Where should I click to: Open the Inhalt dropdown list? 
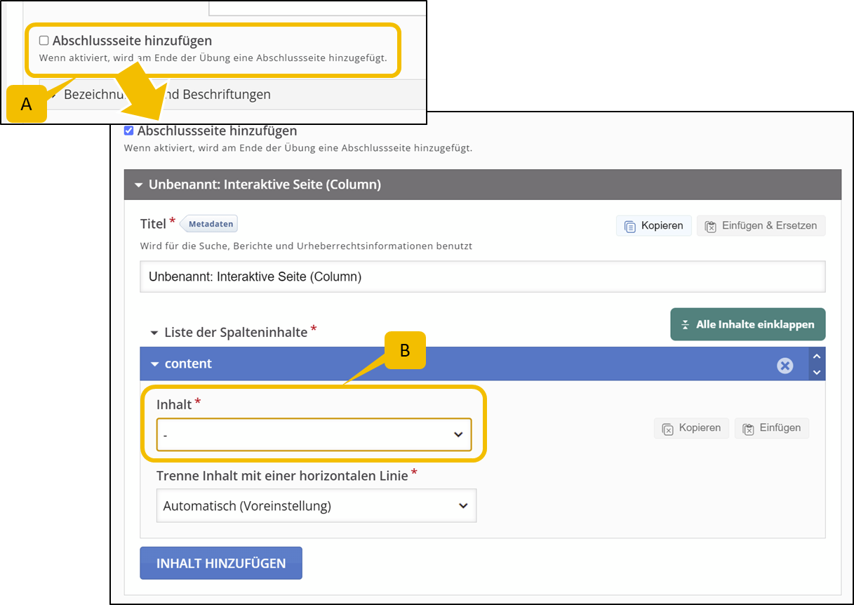coord(314,434)
